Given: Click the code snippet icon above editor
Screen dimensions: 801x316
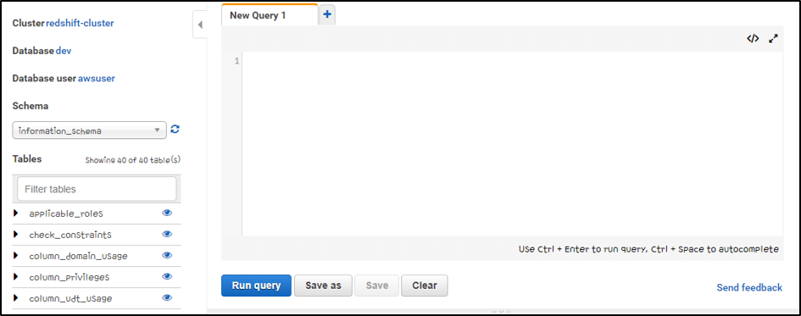Looking at the screenshot, I should click(x=753, y=38).
